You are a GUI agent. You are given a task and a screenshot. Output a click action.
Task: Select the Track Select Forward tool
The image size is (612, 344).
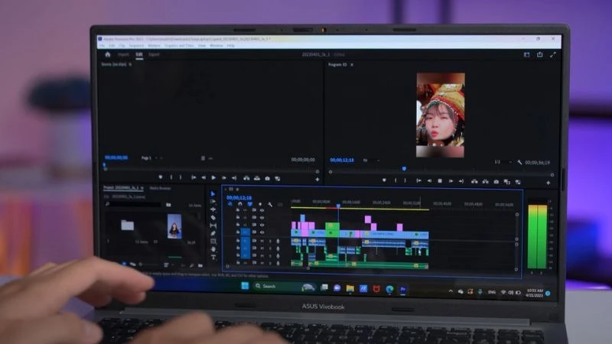point(213,202)
